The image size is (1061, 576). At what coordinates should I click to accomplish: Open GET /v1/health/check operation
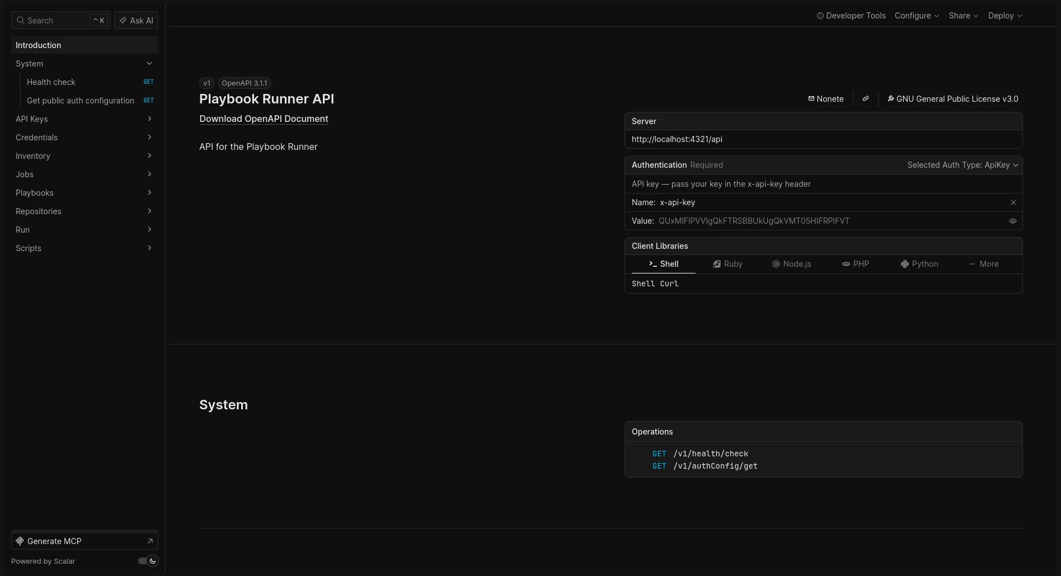point(700,454)
